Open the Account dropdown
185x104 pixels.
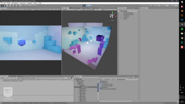point(157,6)
